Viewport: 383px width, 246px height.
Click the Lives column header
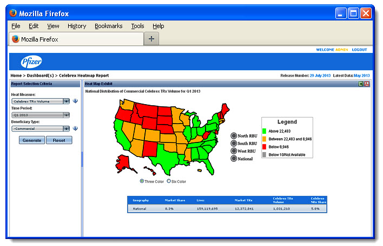tap(201, 200)
